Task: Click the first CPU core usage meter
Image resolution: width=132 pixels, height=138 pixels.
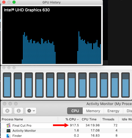Action: (7, 85)
